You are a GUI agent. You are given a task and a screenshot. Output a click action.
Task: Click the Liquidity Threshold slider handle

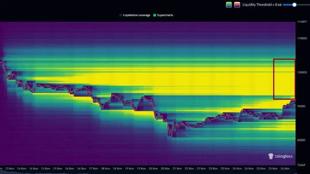pyautogui.click(x=294, y=5)
